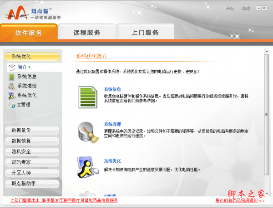Screen dimensions: 273x208
Task: Open 系统清理 text in the sidebar
Action: pos(27,86)
